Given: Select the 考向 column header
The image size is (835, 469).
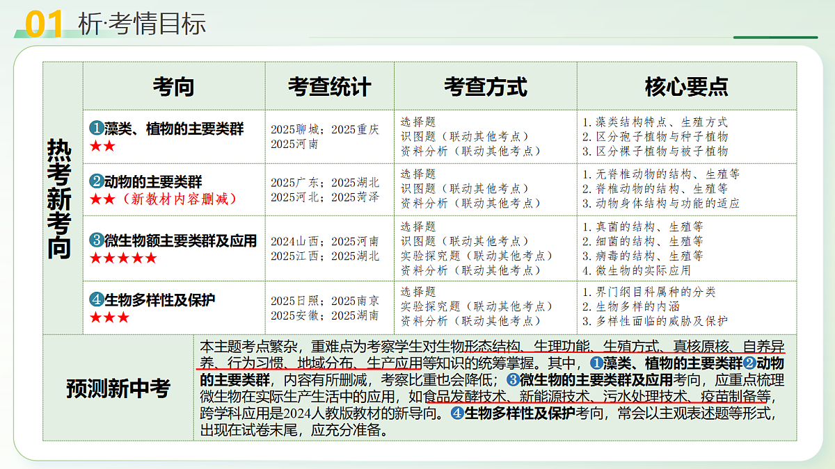Looking at the screenshot, I should tap(173, 87).
